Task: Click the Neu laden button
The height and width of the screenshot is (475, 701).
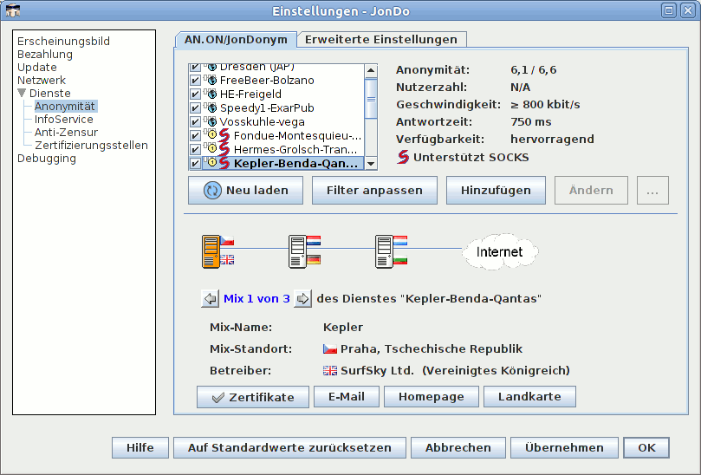Action: (245, 190)
